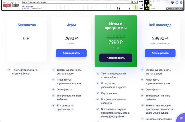
Task: Click the question mark beside '33% скидка на программы'
Action: tap(72, 109)
